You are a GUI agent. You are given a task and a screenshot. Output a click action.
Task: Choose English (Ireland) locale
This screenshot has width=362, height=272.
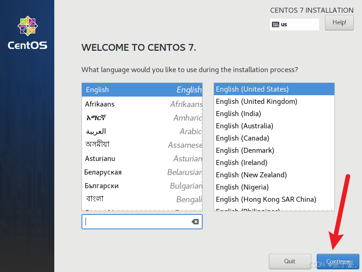[274, 163]
